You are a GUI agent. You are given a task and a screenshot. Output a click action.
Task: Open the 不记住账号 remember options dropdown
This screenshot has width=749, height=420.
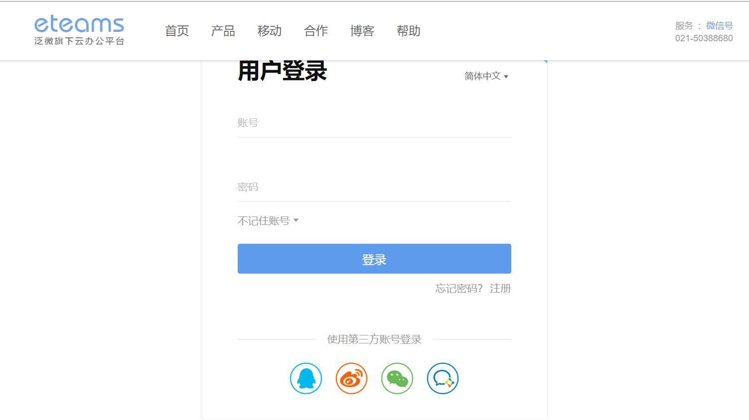(x=268, y=220)
